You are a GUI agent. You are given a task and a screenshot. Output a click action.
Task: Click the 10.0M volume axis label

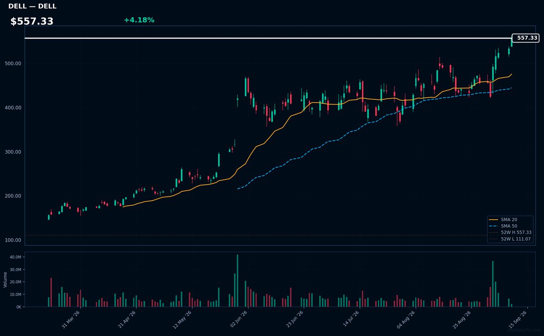click(15, 295)
